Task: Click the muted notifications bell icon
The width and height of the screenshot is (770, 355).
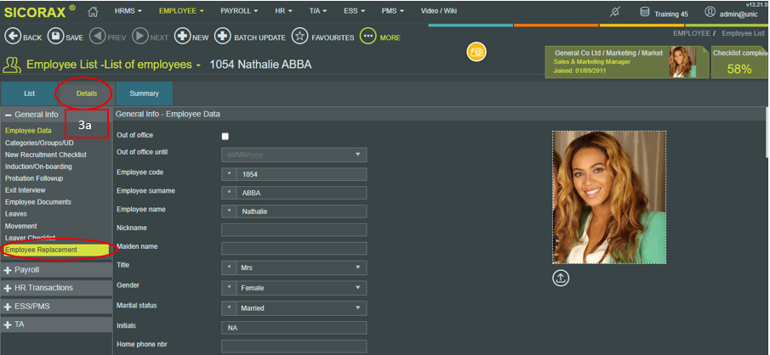Action: pos(615,12)
